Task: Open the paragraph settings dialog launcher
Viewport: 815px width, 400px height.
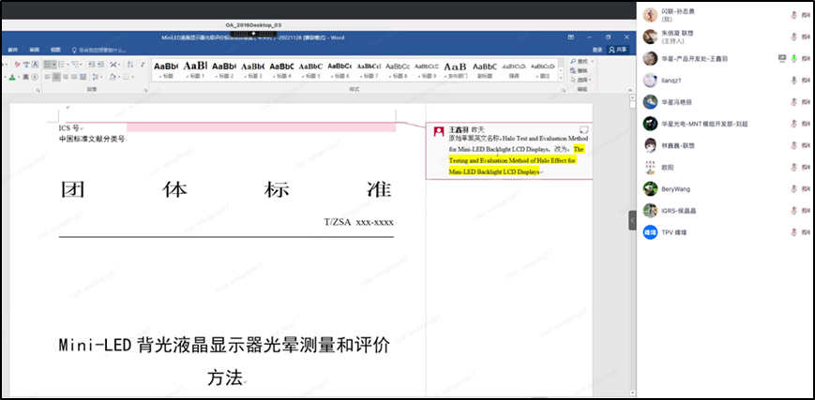Action: pyautogui.click(x=145, y=90)
